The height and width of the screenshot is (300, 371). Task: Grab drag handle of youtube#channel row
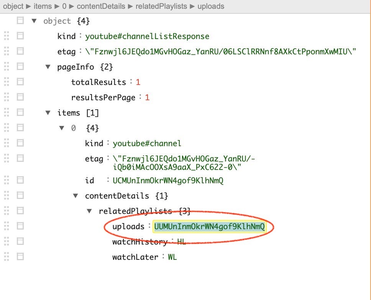(7, 143)
